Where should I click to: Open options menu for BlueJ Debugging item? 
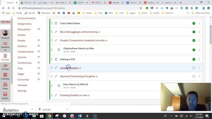(199, 32)
